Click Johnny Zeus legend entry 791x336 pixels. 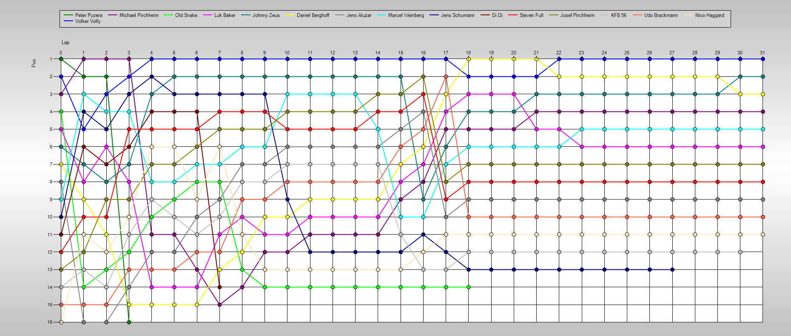266,15
